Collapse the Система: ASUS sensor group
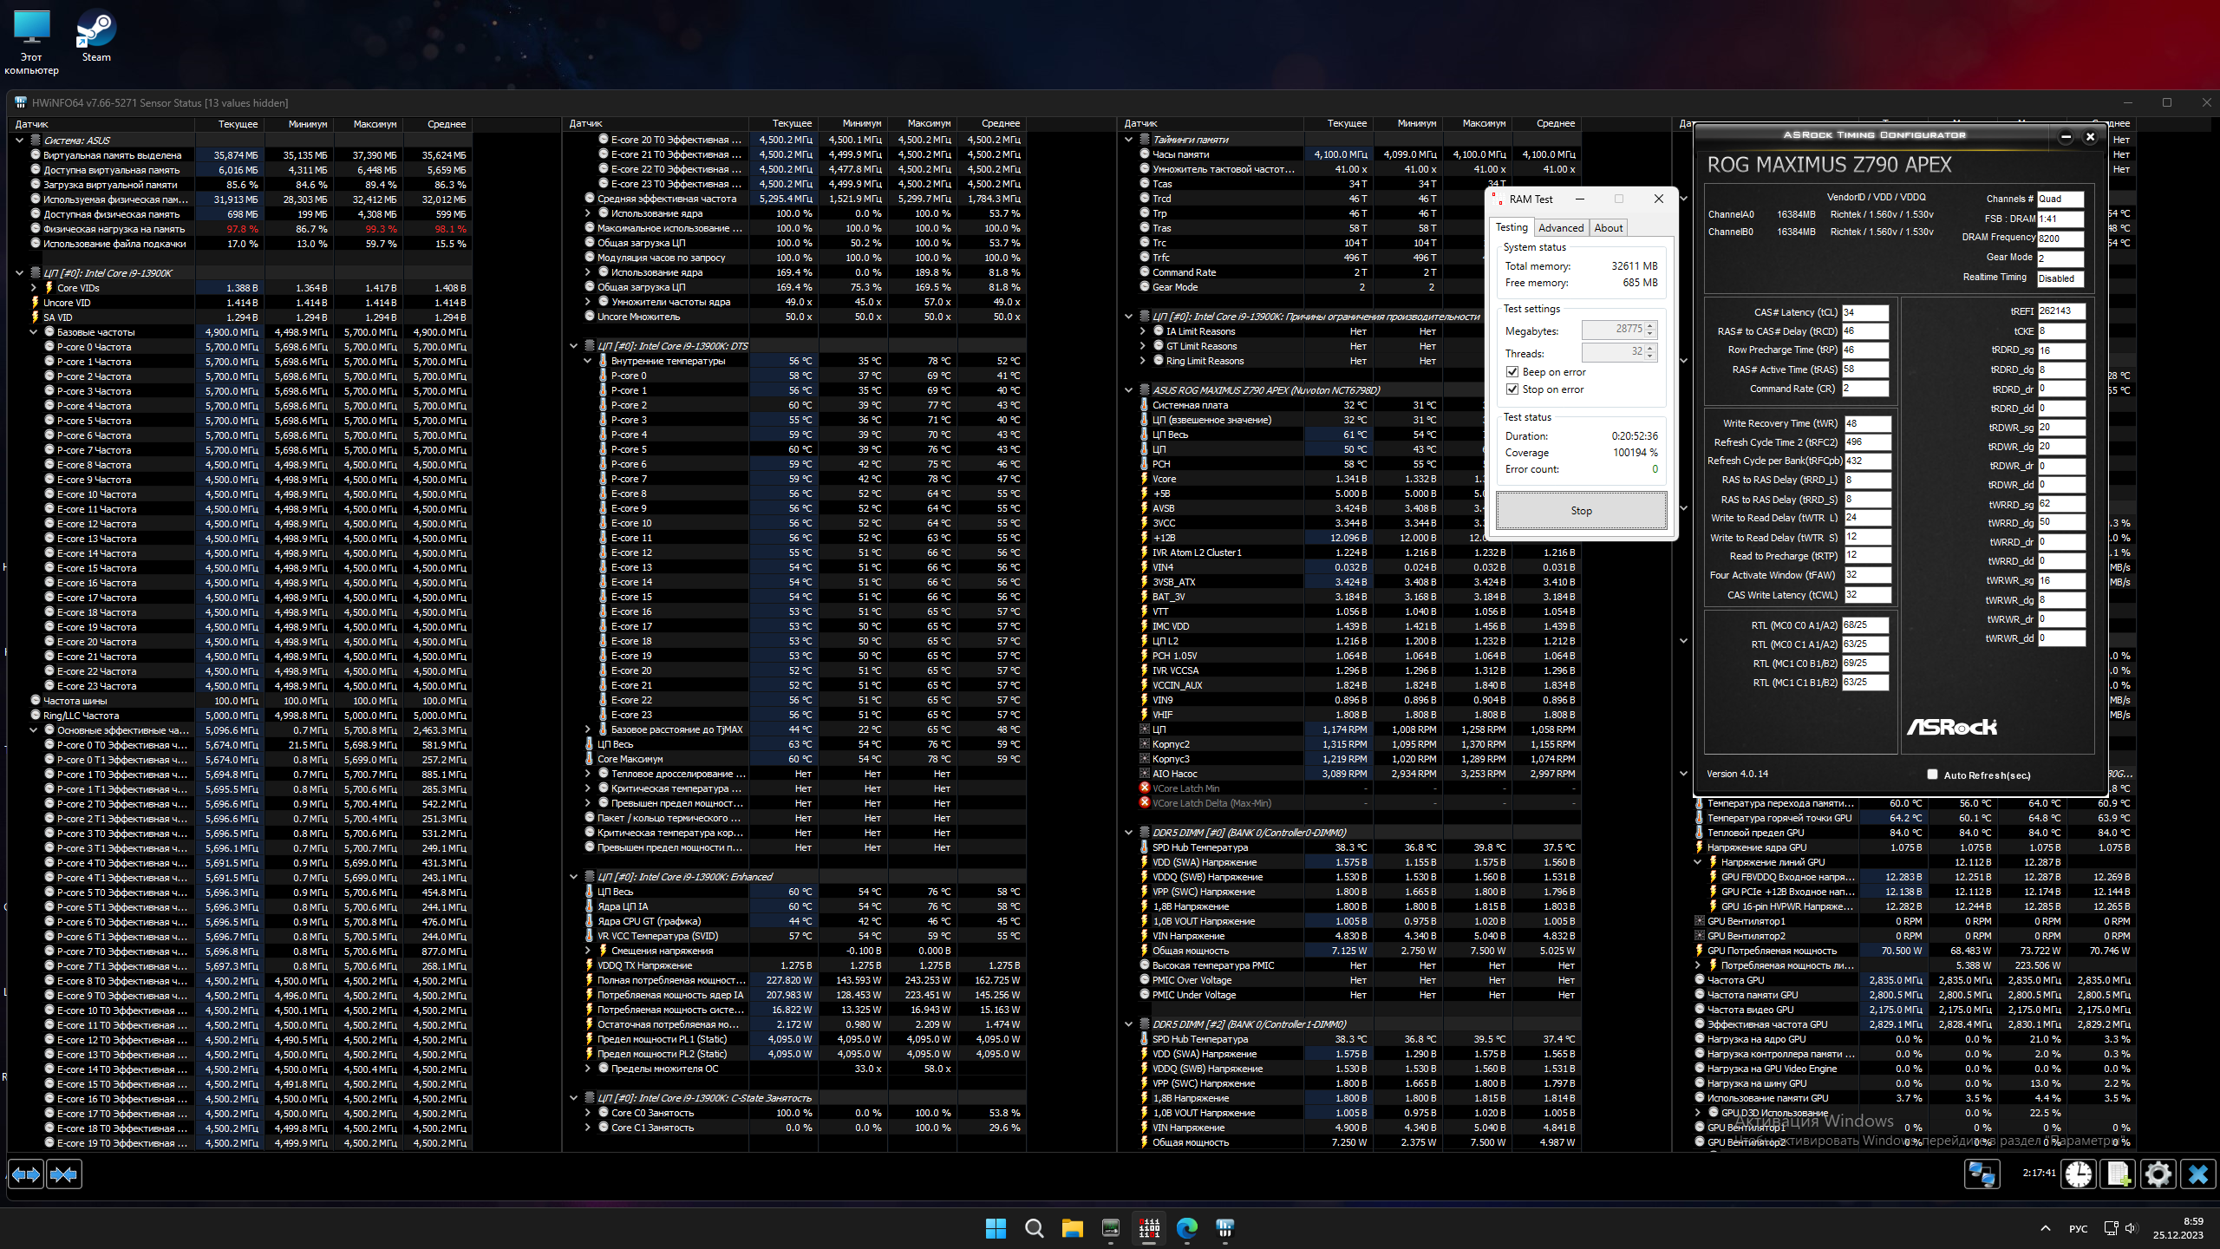2220x1249 pixels. pyautogui.click(x=19, y=140)
